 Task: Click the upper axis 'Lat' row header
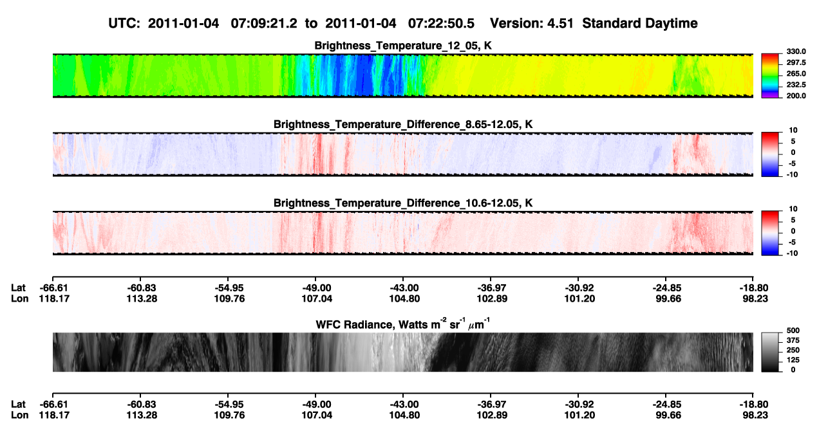point(18,288)
